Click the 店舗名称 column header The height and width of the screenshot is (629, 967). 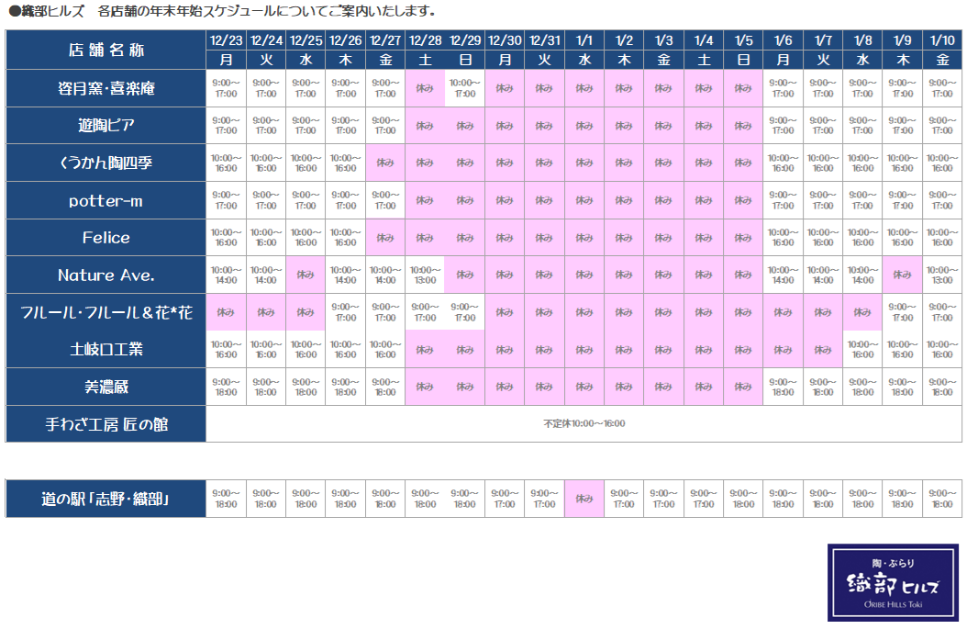point(106,50)
